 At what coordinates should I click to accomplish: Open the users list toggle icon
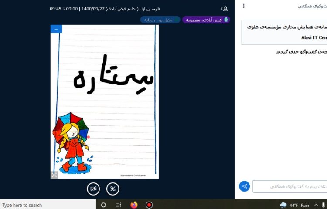click(x=225, y=9)
